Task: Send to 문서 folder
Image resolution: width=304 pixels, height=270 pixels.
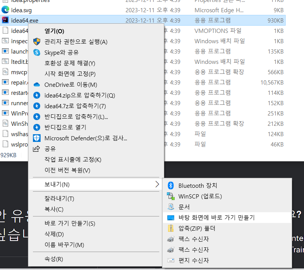Action: click(184, 207)
